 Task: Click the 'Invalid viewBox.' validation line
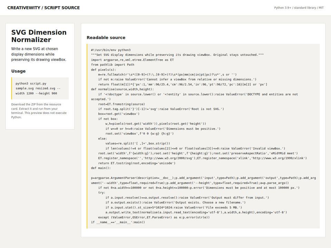tap(195, 148)
